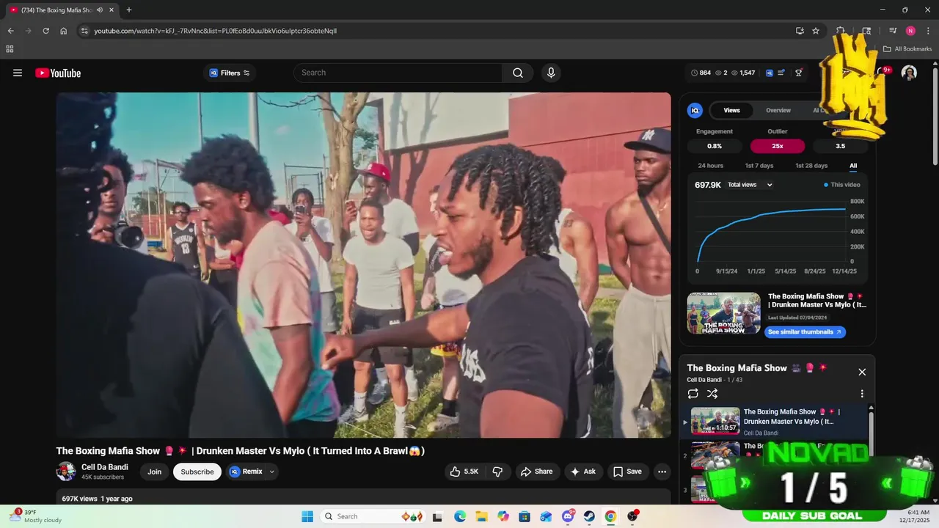Open Cell Da Bandi channel name under video

(x=105, y=467)
